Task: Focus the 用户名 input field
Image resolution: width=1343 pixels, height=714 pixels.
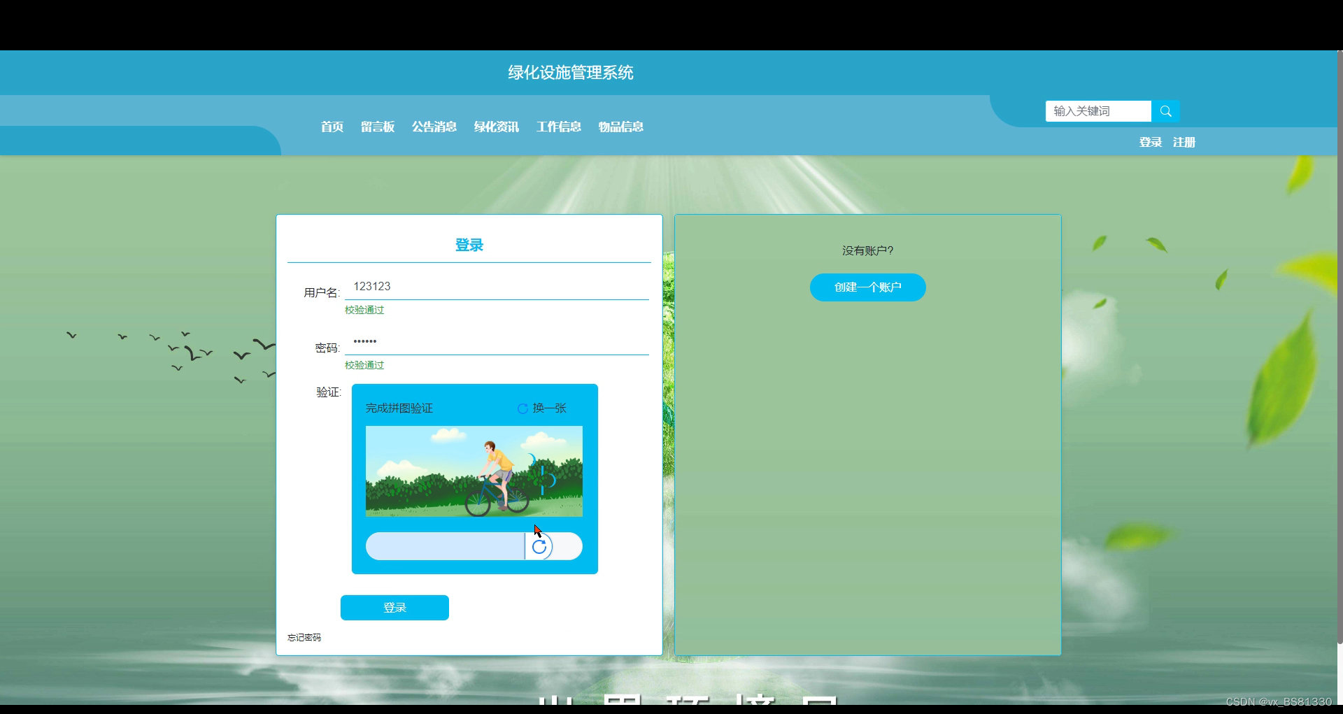Action: (497, 287)
